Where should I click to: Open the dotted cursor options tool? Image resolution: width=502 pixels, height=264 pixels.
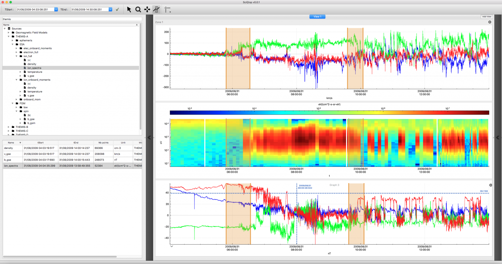[168, 10]
